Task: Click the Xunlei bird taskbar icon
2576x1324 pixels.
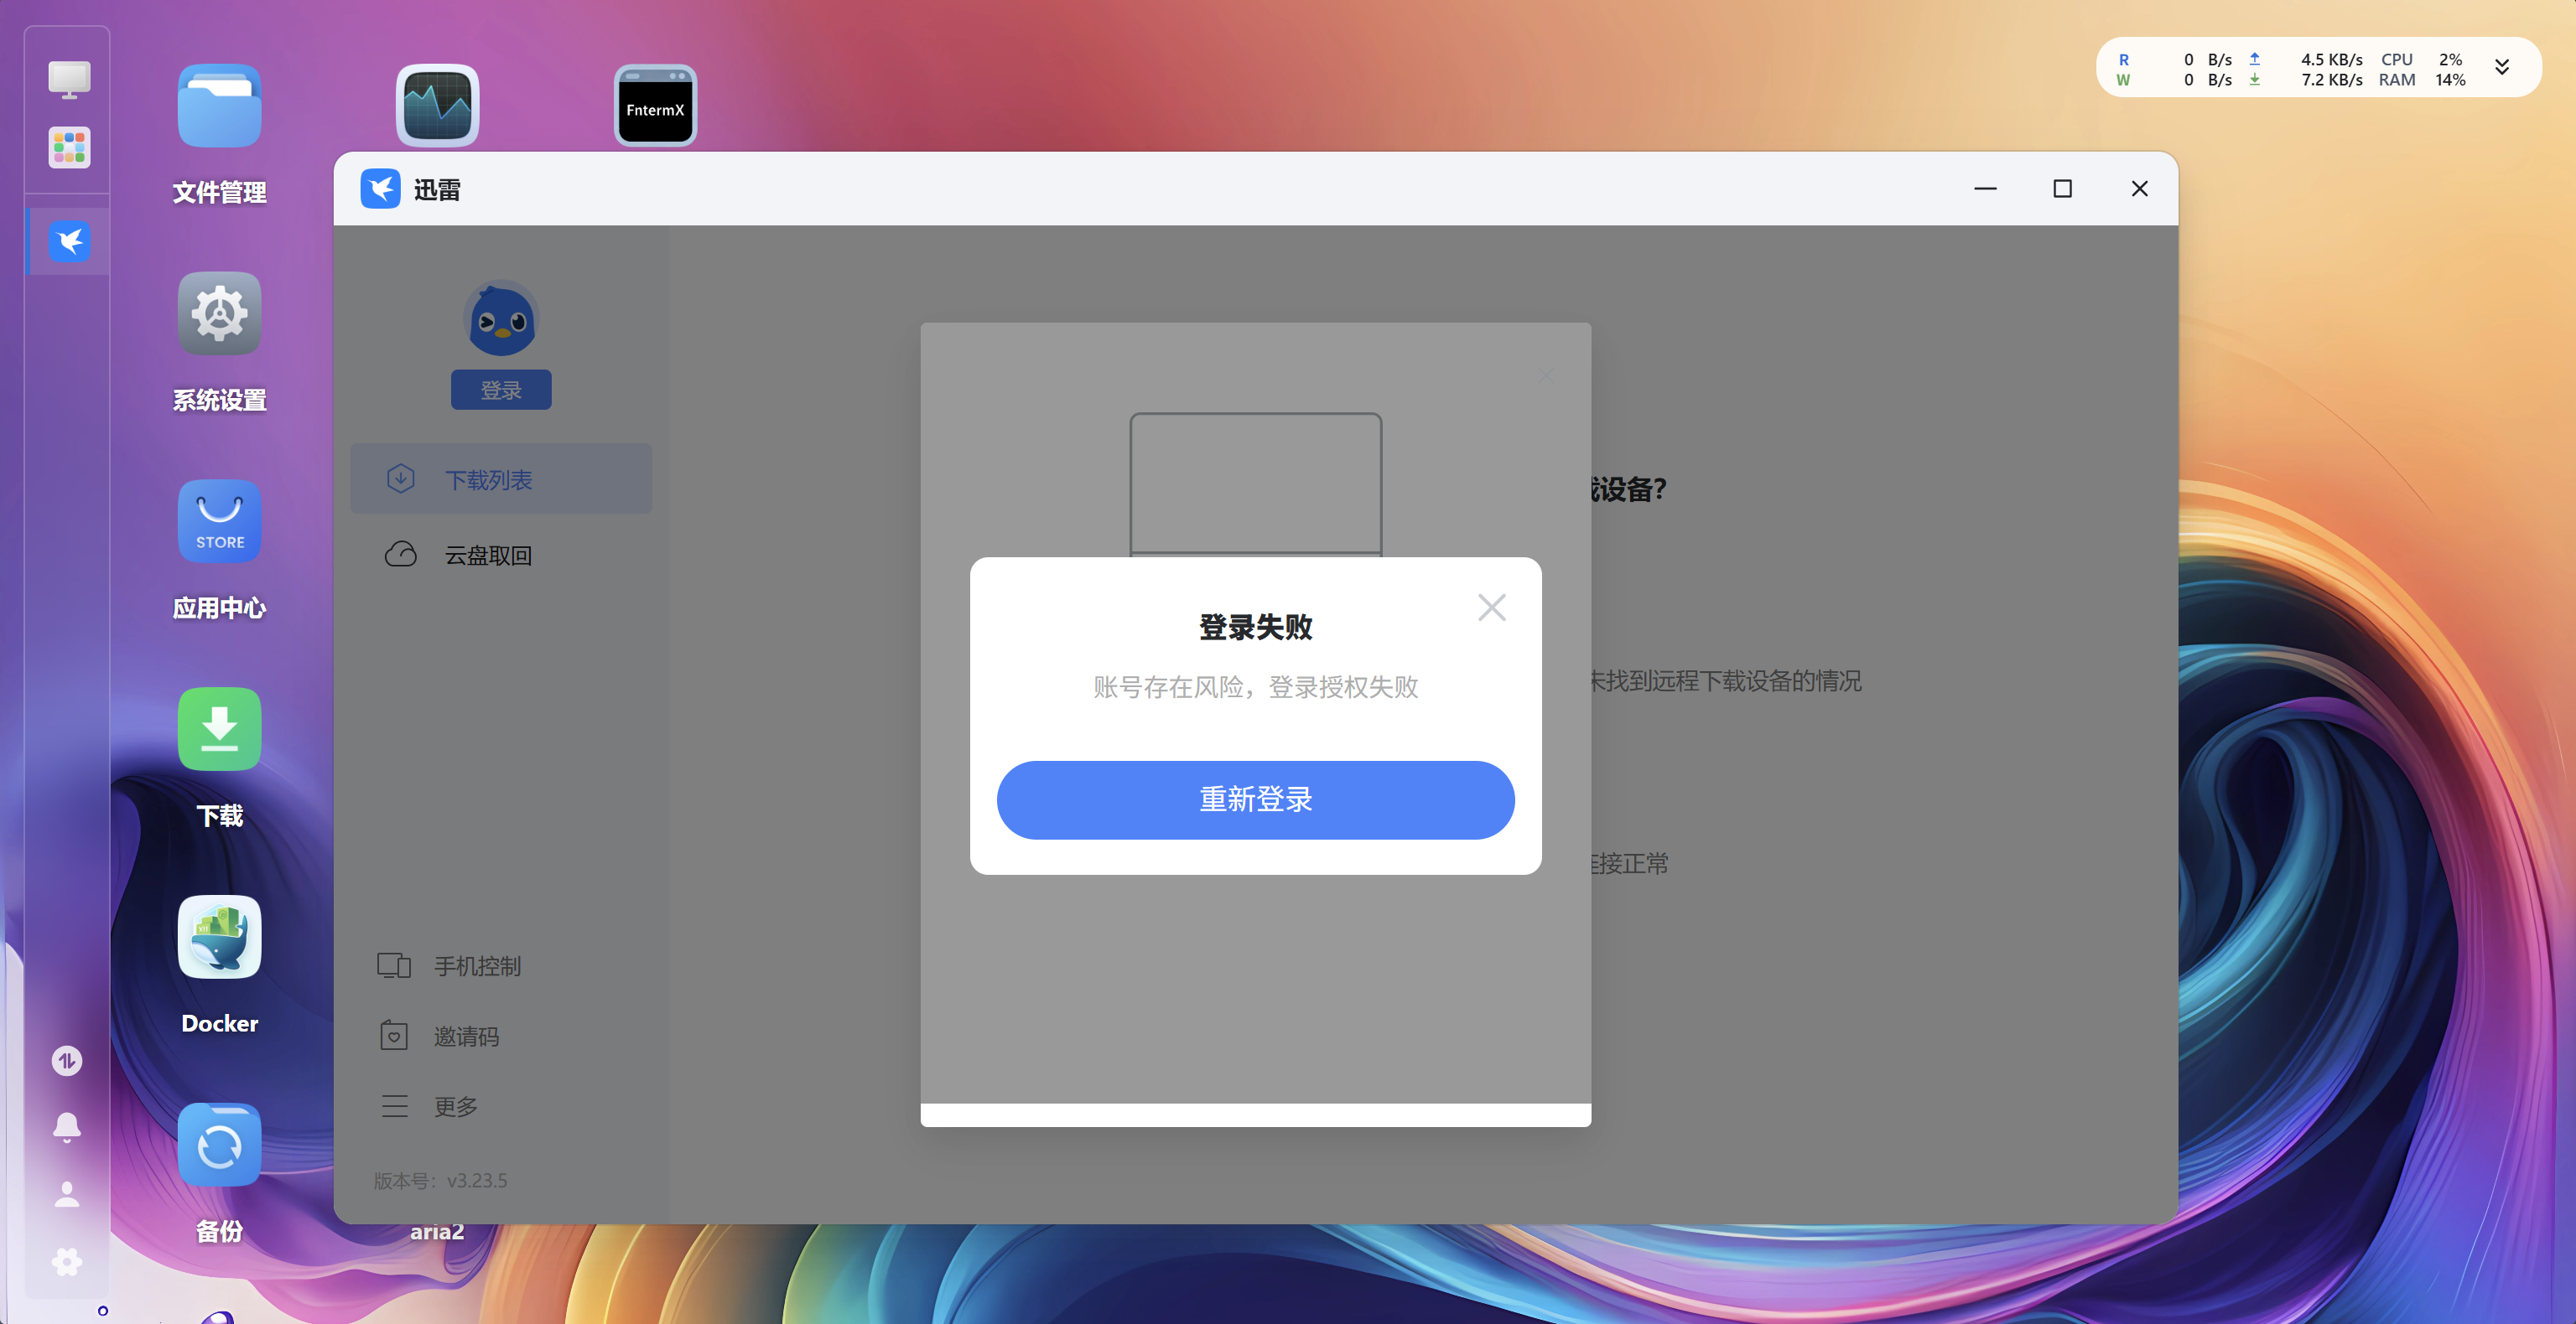Action: pyautogui.click(x=69, y=240)
